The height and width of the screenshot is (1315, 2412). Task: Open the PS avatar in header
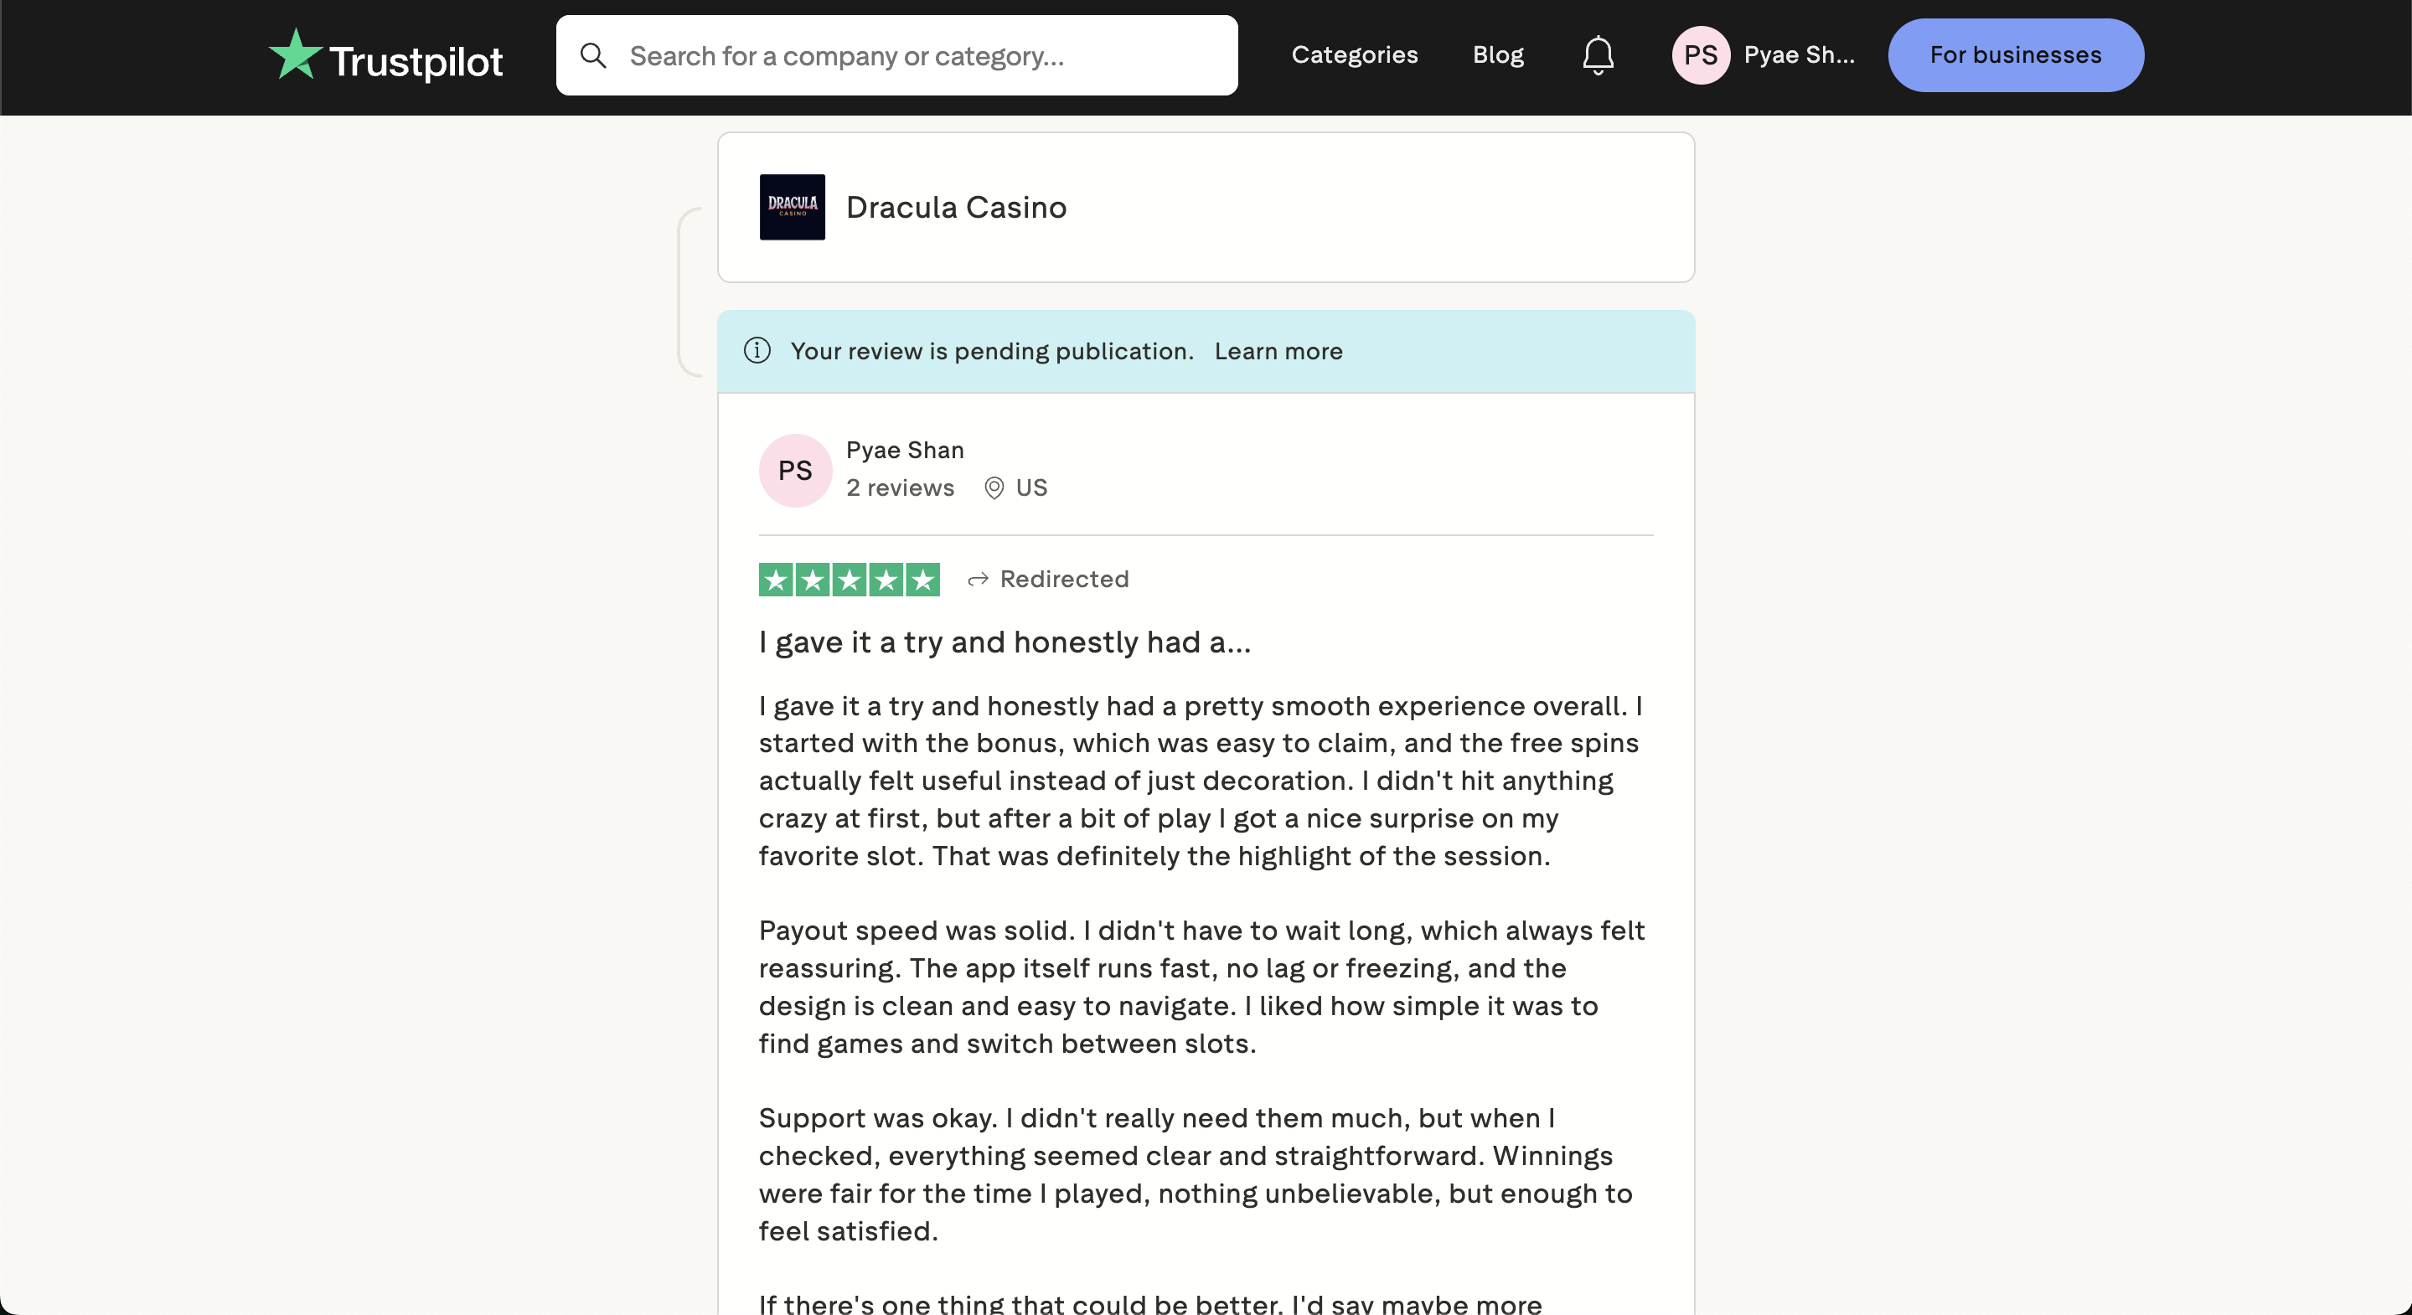click(1701, 55)
